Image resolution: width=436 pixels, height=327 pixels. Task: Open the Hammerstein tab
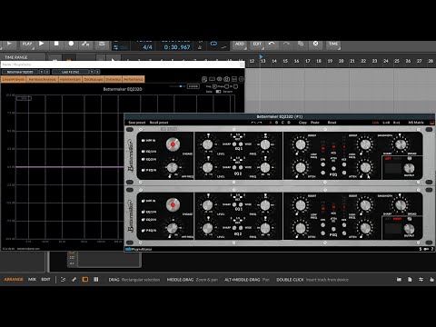[x=70, y=79]
